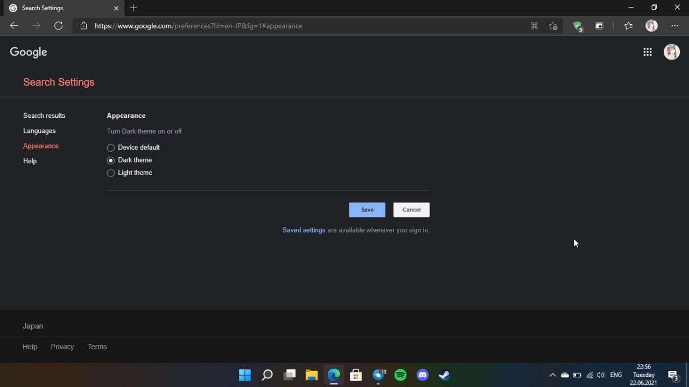Open Search results settings section
Screen dimensions: 689x387
44,116
